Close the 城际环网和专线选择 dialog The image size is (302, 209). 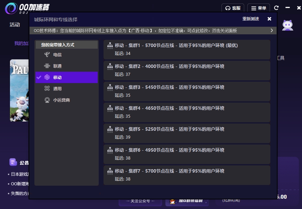pyautogui.click(x=269, y=19)
